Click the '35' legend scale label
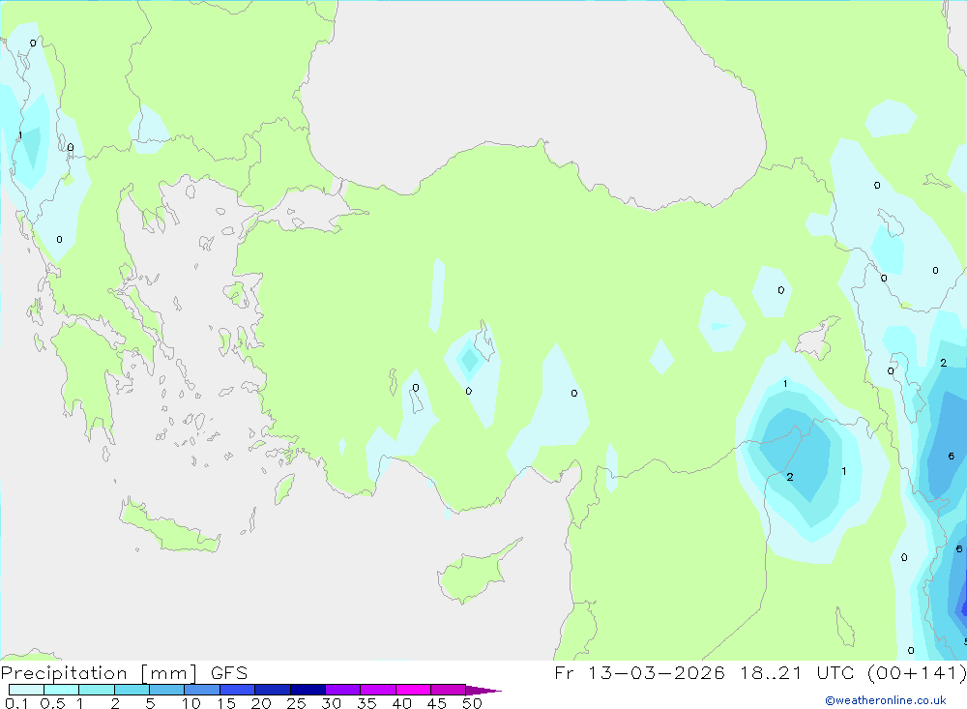967x709 pixels. click(366, 703)
